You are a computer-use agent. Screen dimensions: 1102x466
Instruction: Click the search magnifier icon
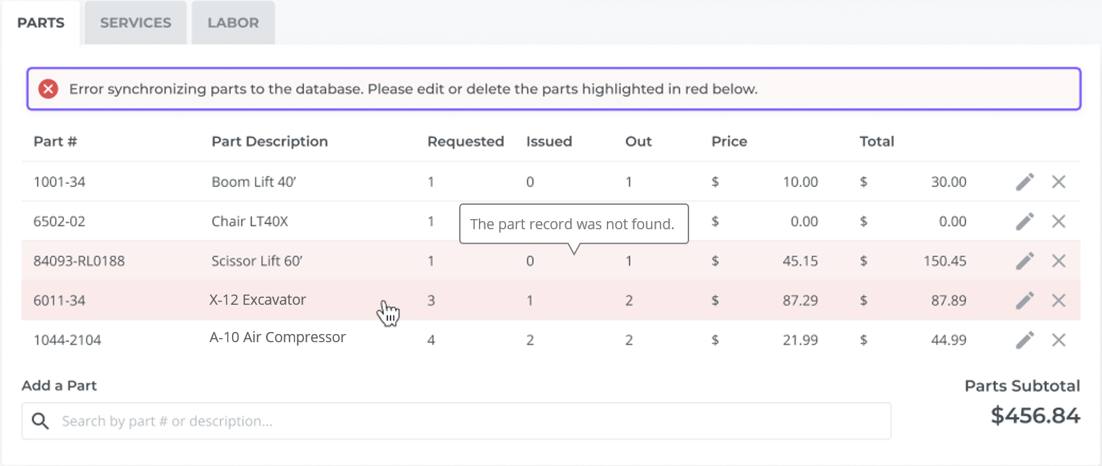40,421
